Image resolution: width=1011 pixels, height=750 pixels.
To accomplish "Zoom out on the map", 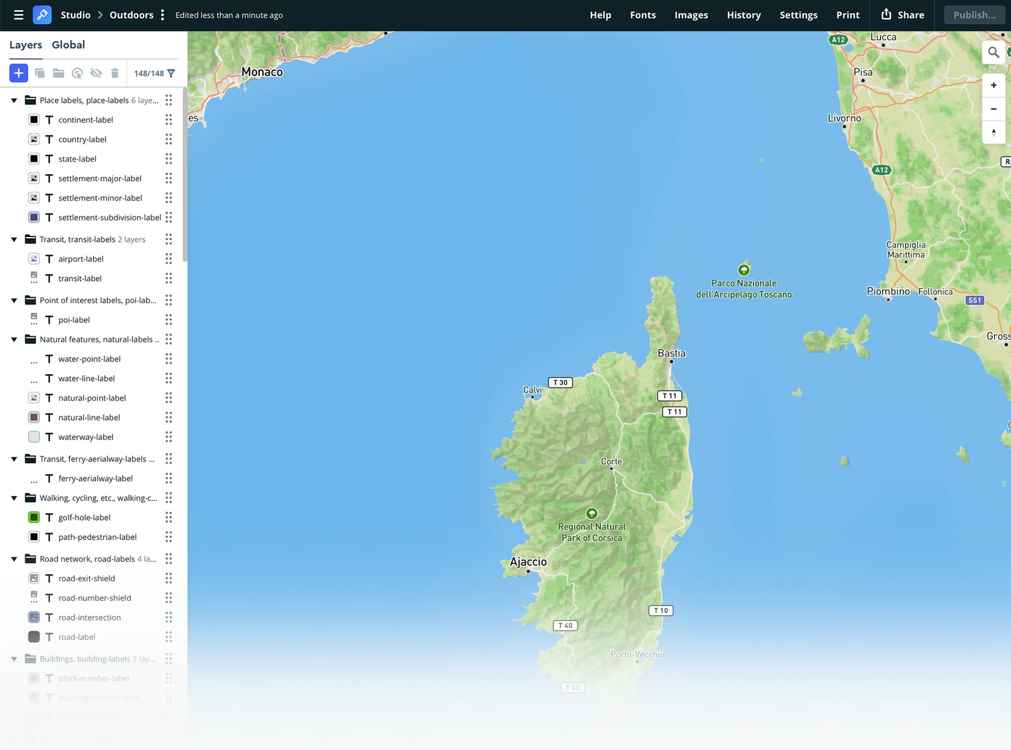I will pyautogui.click(x=993, y=109).
